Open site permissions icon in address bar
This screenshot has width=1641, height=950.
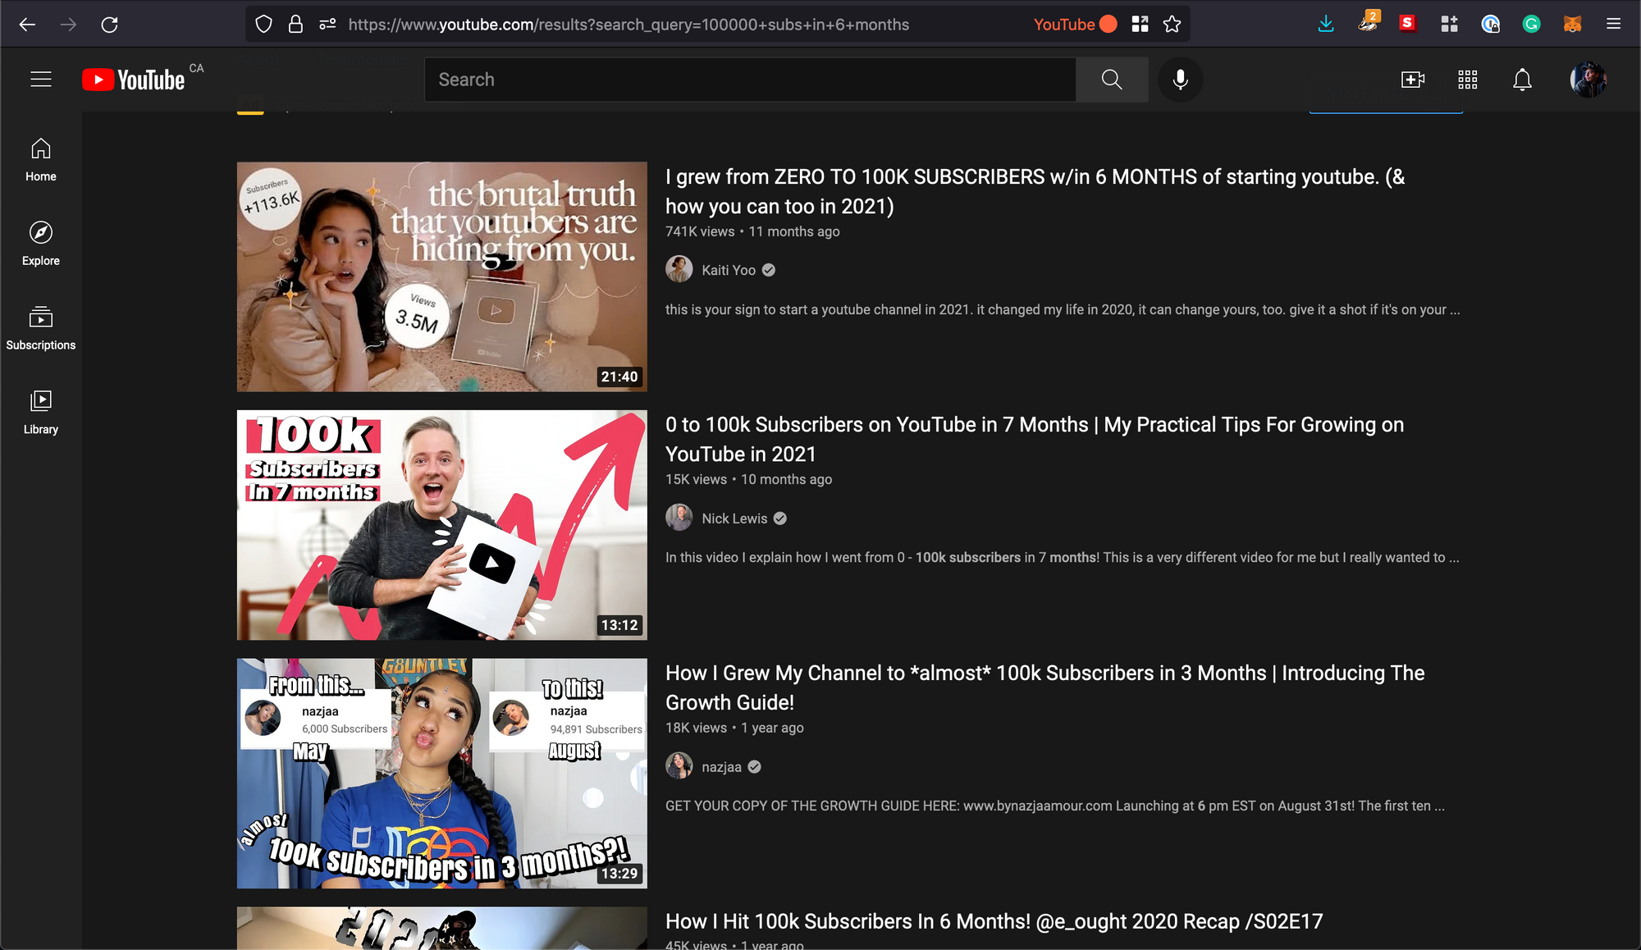(327, 25)
